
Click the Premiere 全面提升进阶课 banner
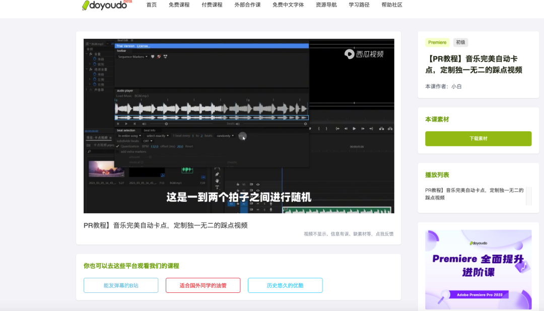478,269
